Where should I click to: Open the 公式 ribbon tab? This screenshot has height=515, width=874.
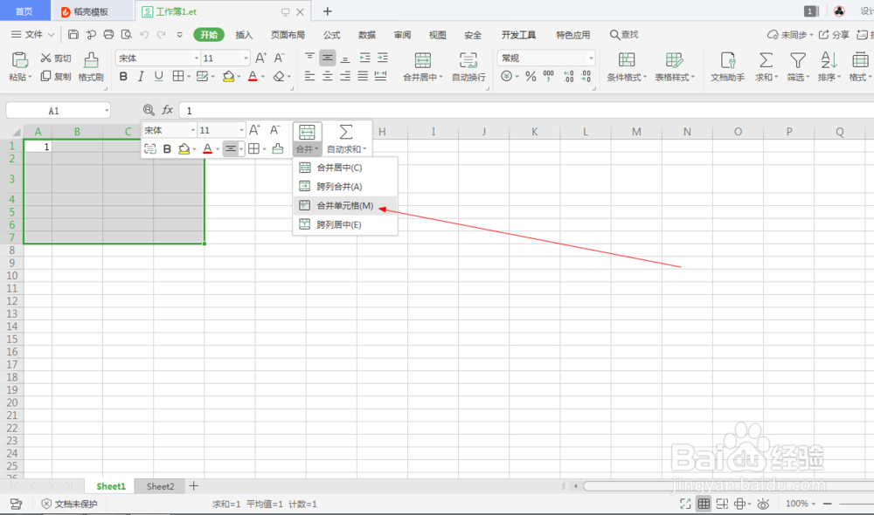click(331, 35)
